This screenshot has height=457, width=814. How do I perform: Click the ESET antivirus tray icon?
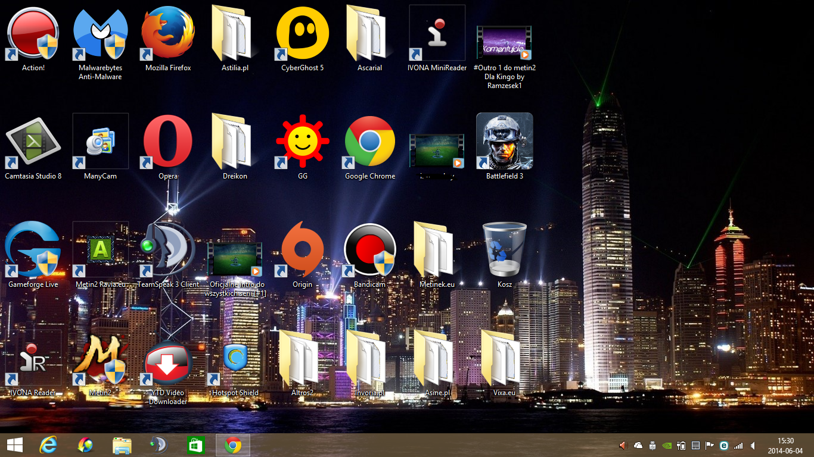pyautogui.click(x=724, y=445)
